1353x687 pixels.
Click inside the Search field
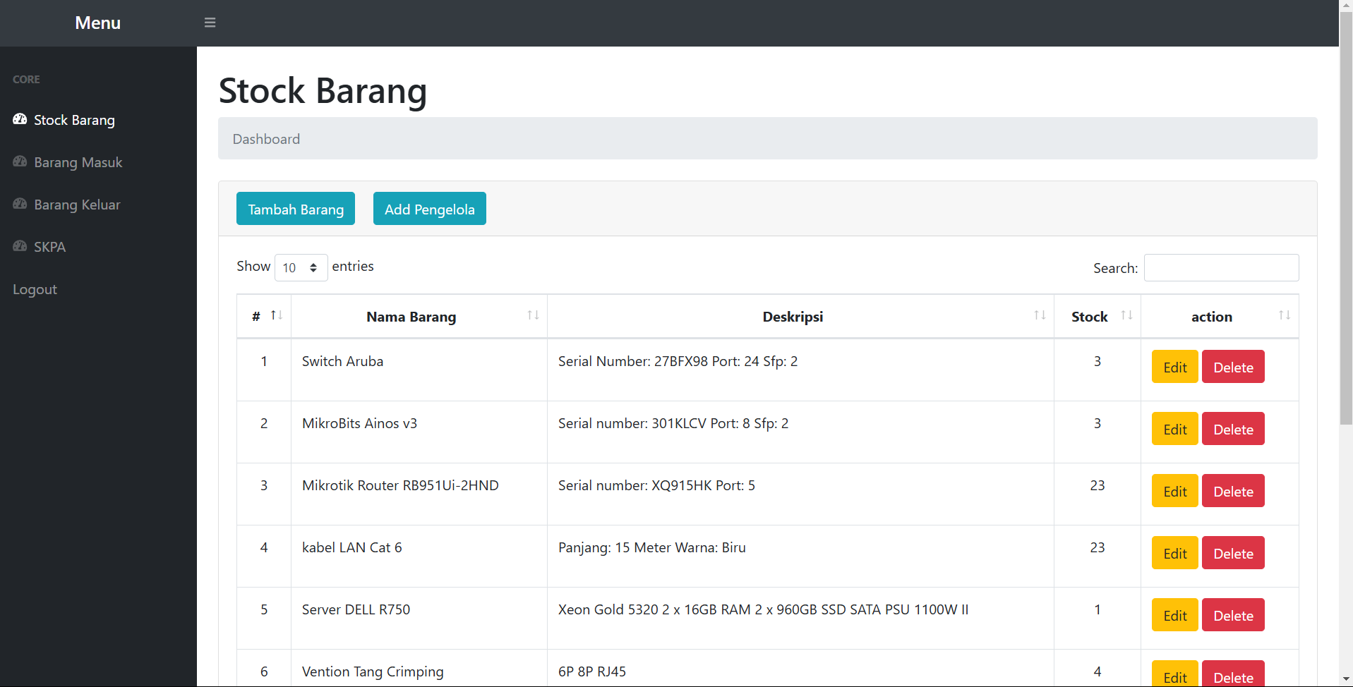pos(1221,267)
